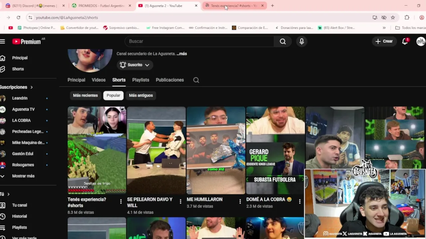Expand the Tú section chevron

click(x=8, y=194)
